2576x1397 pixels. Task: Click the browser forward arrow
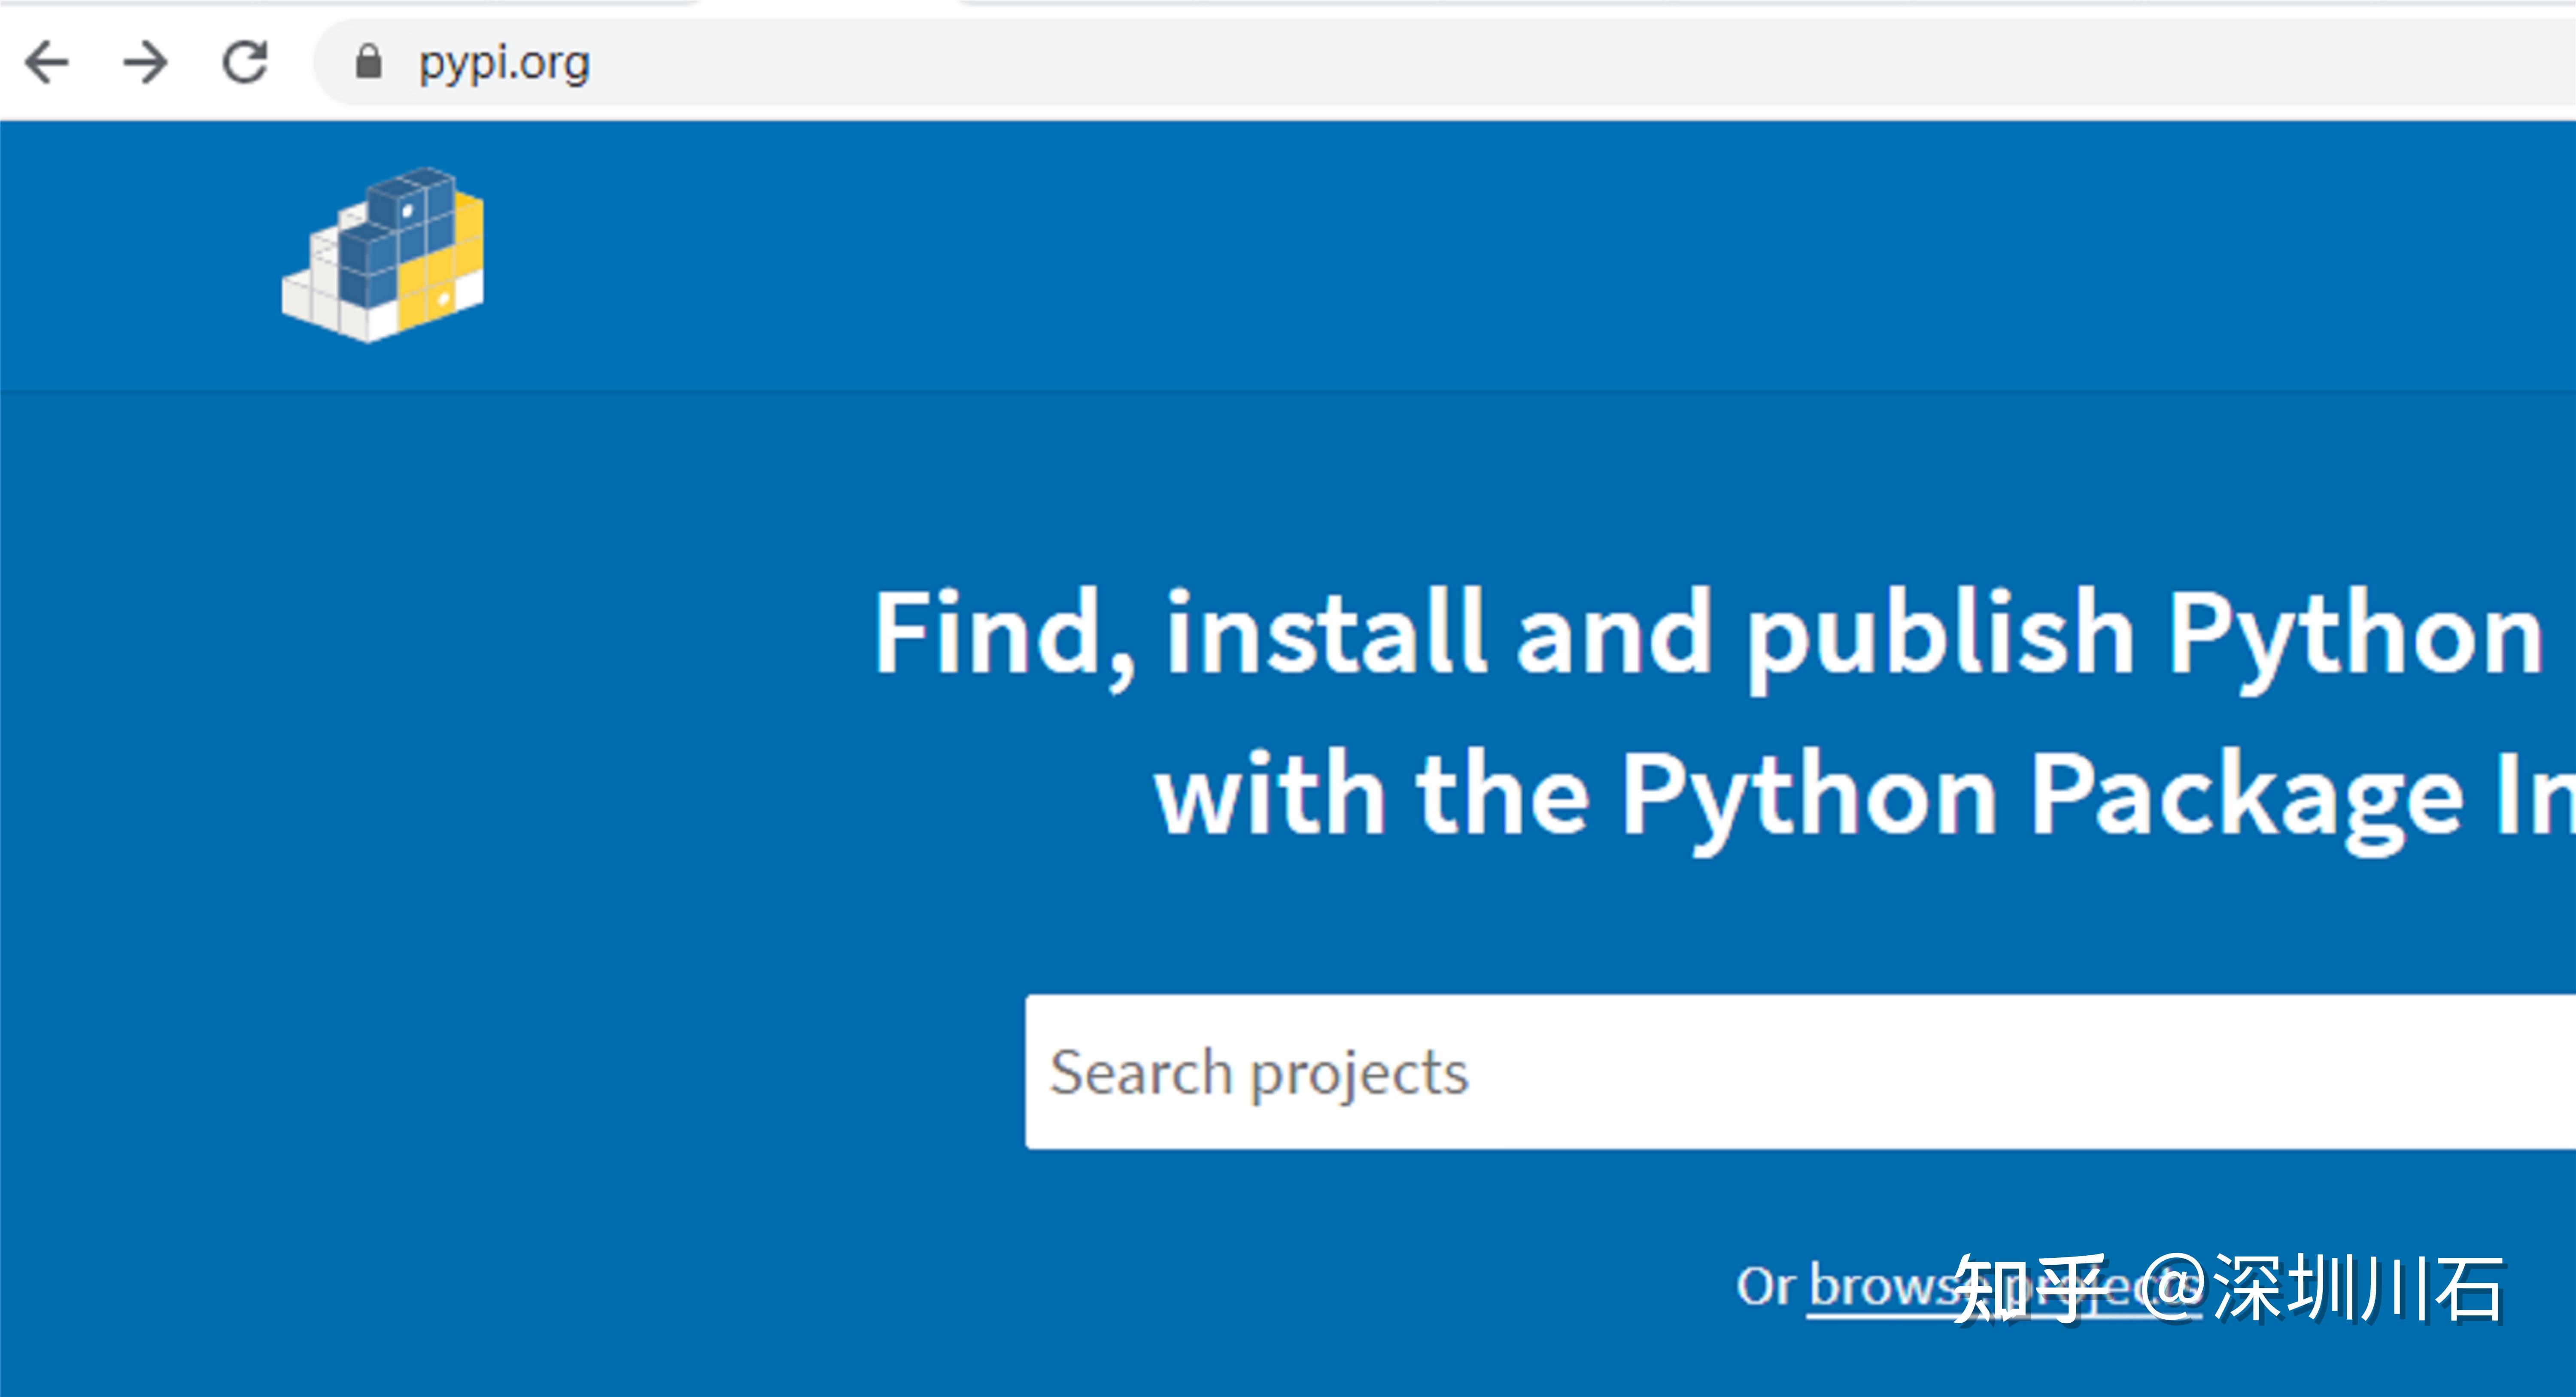(145, 63)
